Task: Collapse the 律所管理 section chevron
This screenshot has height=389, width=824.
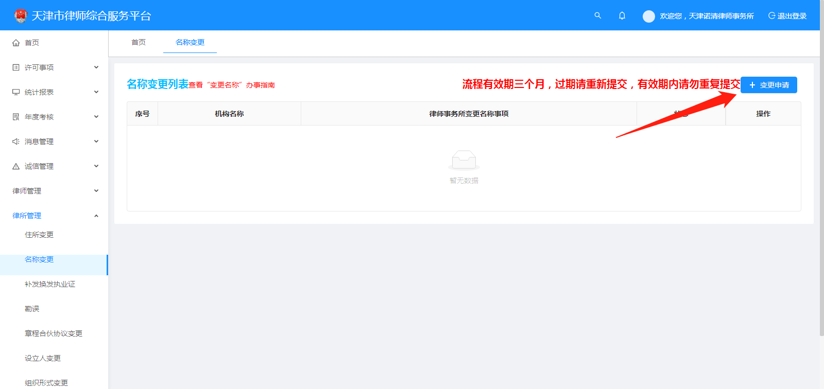Action: pos(96,216)
